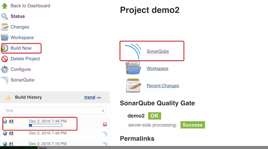
Task: Clear the find field with the x
Action: 103,111
